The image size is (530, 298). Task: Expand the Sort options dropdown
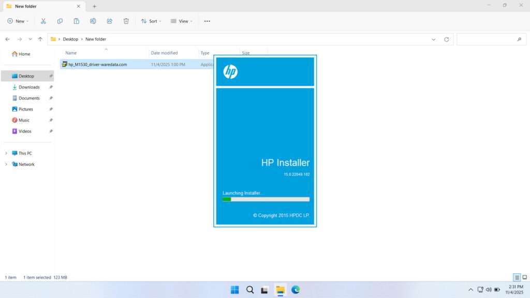click(151, 21)
